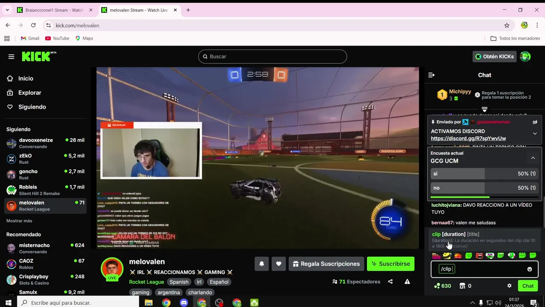Open Crisplayboy recommended channel

point(46,280)
